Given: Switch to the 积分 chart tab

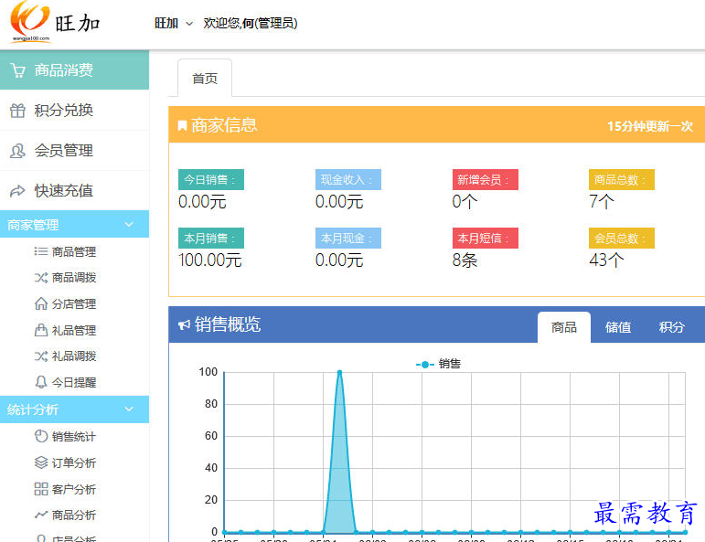Looking at the screenshot, I should pos(671,327).
